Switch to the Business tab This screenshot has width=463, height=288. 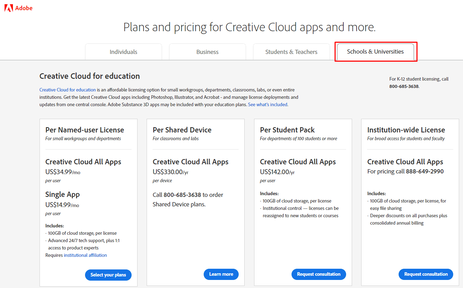[208, 52]
